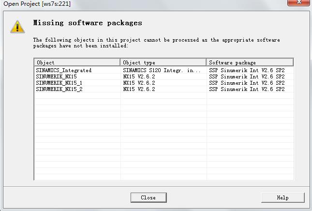The width and height of the screenshot is (312, 211).
Task: Click the object type cell for SINUMERIK_NX15
Action: point(139,76)
